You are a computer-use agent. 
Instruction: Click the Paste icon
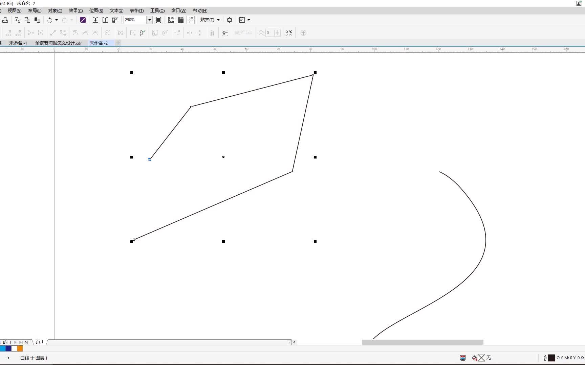37,20
